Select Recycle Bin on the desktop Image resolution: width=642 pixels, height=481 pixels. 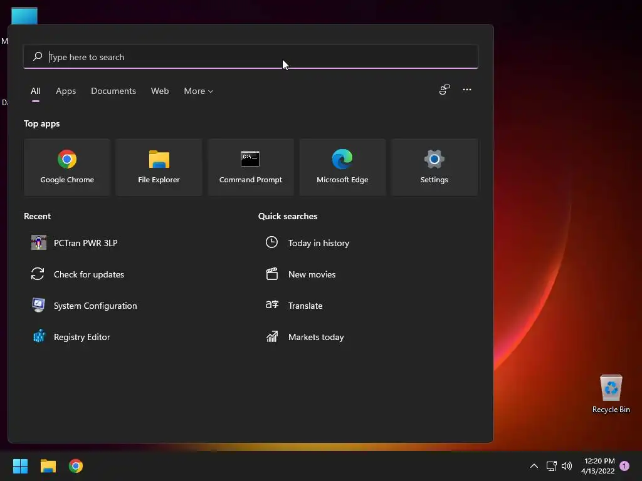pyautogui.click(x=611, y=394)
